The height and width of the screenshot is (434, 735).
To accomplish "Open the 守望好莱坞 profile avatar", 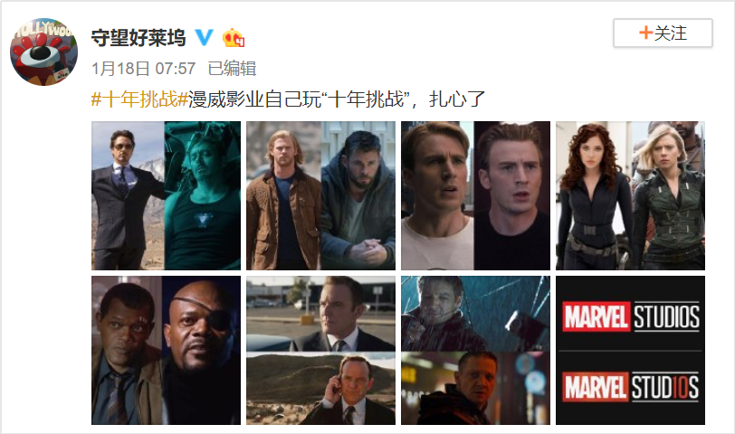I will [44, 52].
